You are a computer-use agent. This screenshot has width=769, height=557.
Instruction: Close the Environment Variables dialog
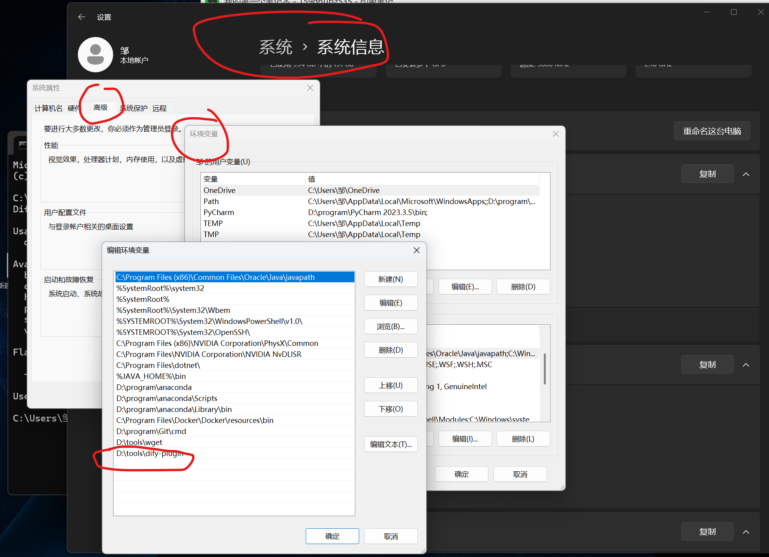coord(555,134)
